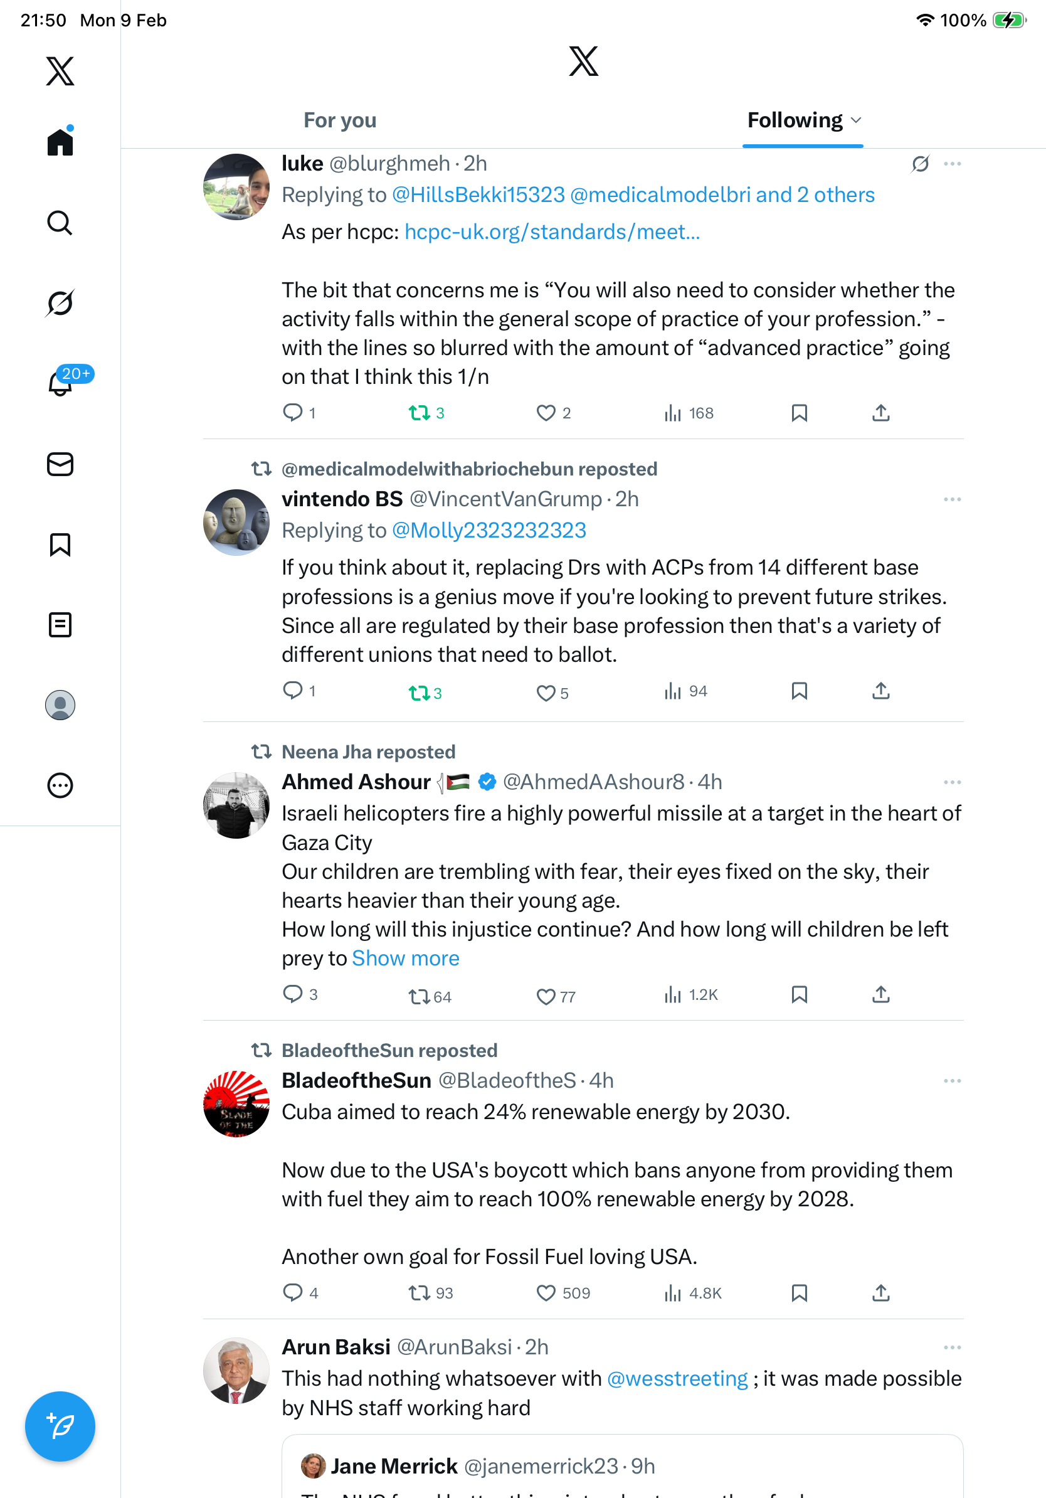Open Lists icon in sidebar

point(60,624)
